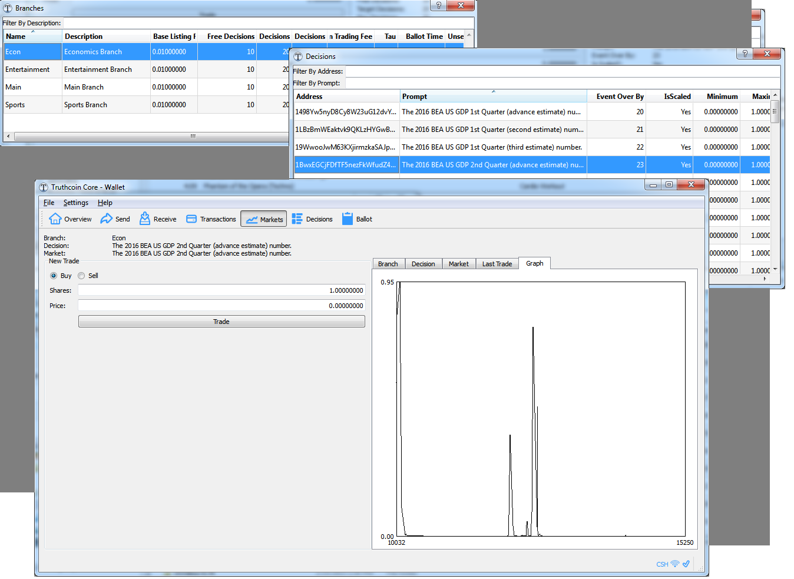Open the File menu

click(x=49, y=203)
